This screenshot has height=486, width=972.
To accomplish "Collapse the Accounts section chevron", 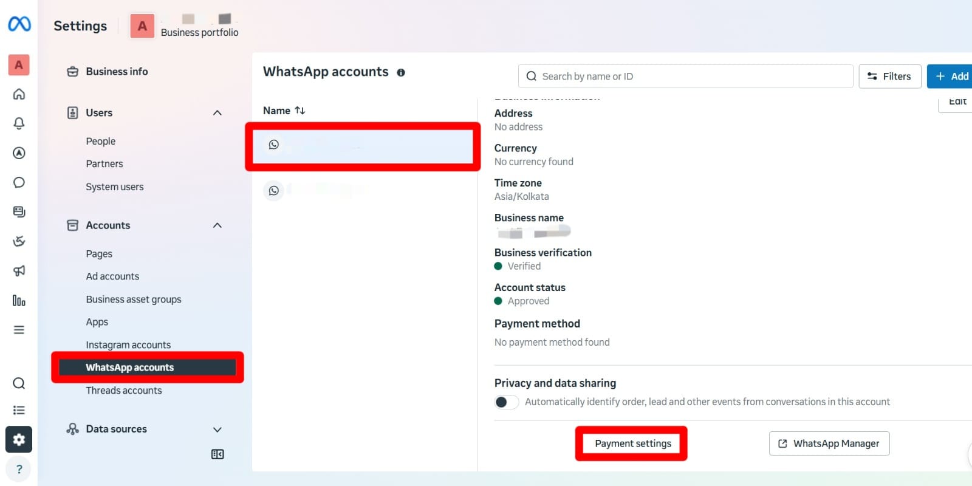I will (x=217, y=225).
